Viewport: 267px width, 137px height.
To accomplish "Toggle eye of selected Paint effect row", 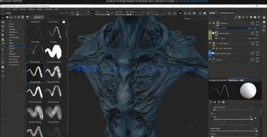I will [x=218, y=28].
